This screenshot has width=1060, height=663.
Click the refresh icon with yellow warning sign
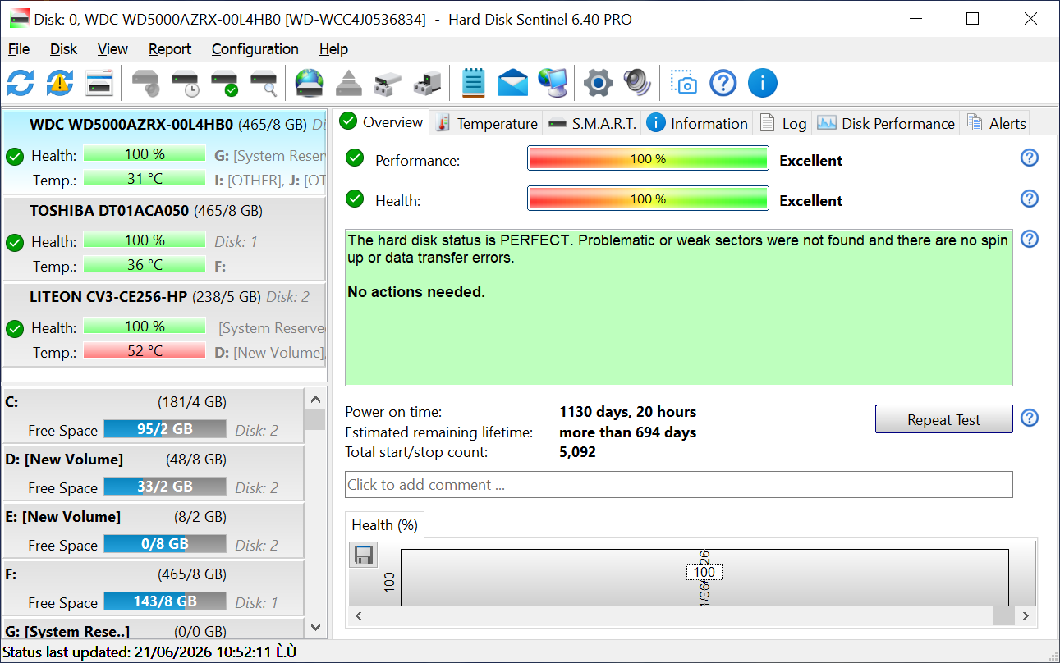[60, 83]
